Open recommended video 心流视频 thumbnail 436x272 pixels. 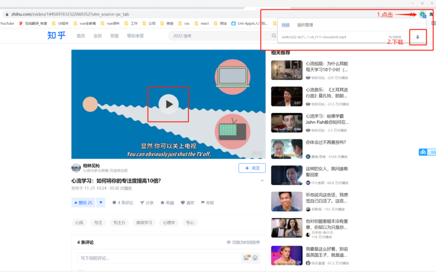pos(287,70)
